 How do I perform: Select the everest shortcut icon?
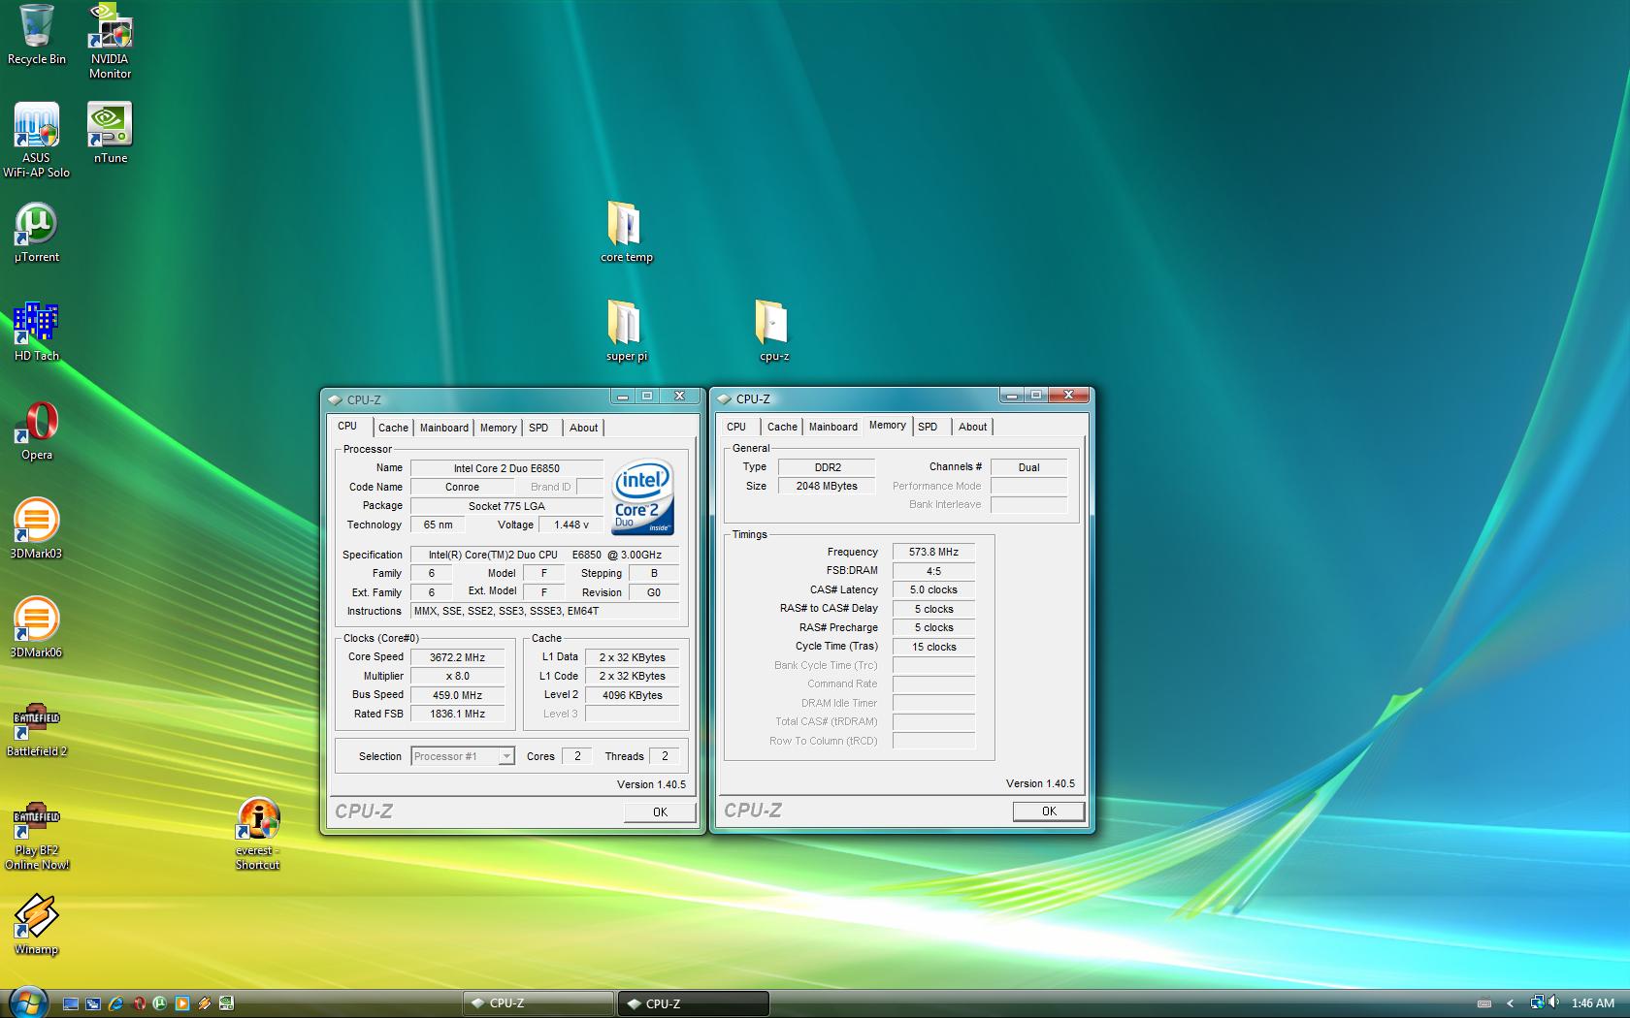[x=257, y=834]
